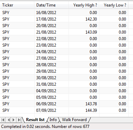Switch to the Info tab

pos(53,120)
